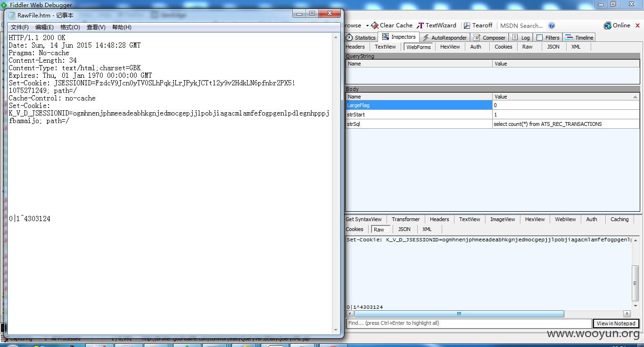
Task: Open the response Auth tab
Action: click(x=592, y=219)
